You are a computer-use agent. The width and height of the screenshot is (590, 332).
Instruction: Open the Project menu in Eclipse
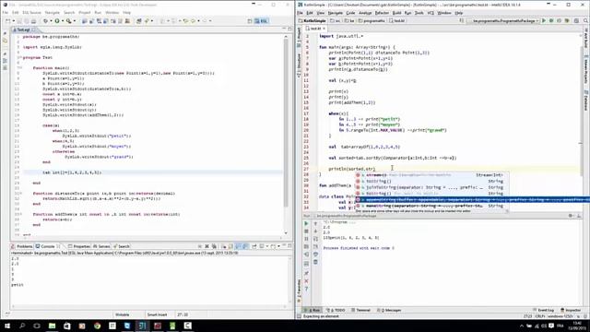[x=84, y=13]
